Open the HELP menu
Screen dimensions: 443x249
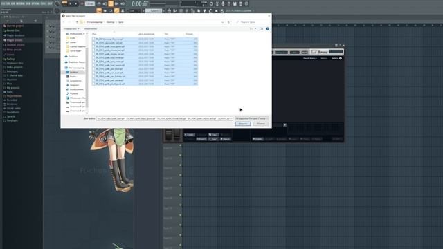click(x=50, y=3)
